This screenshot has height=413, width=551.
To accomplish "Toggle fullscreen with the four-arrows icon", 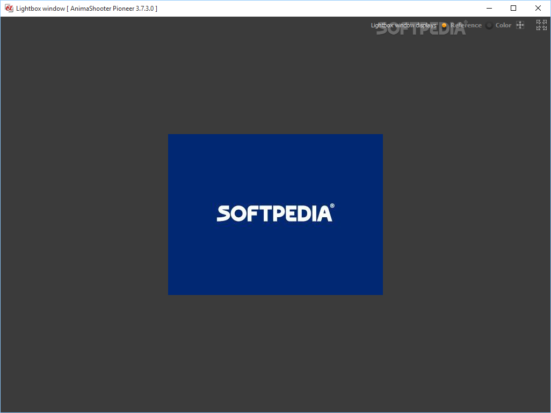I will [541, 25].
